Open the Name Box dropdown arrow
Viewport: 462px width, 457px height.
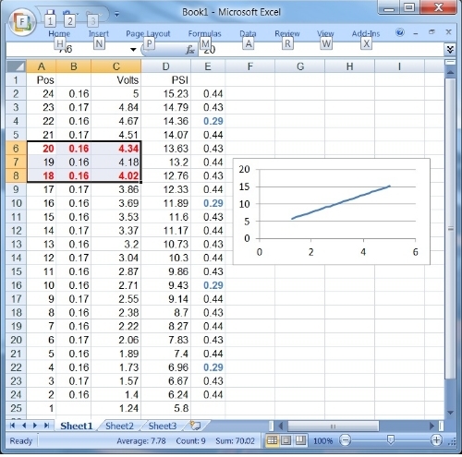[133, 49]
